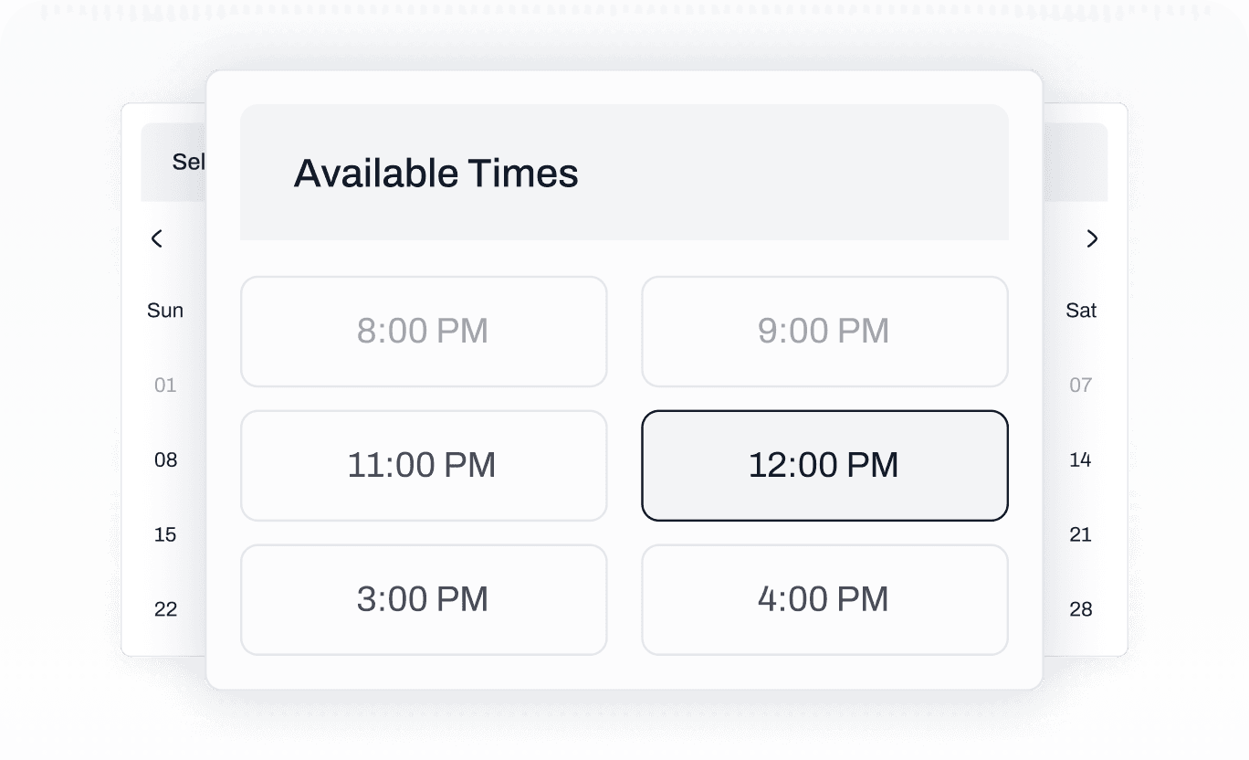Click the disabled 8:00 PM time slot

click(423, 331)
